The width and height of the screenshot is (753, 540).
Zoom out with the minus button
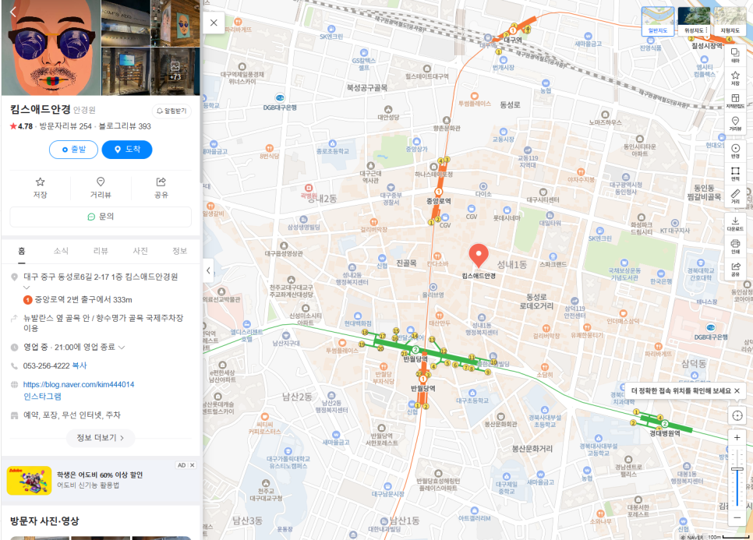pos(737,517)
